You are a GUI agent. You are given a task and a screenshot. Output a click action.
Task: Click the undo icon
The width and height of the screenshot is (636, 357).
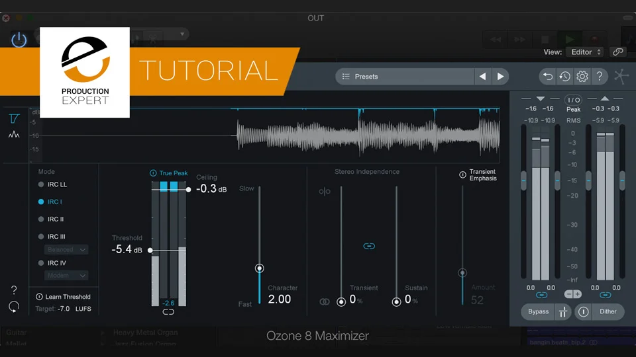coord(548,77)
